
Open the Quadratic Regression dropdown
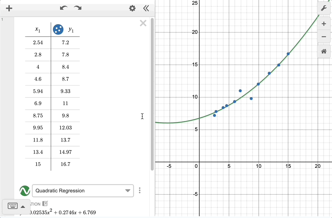[x=83, y=191]
